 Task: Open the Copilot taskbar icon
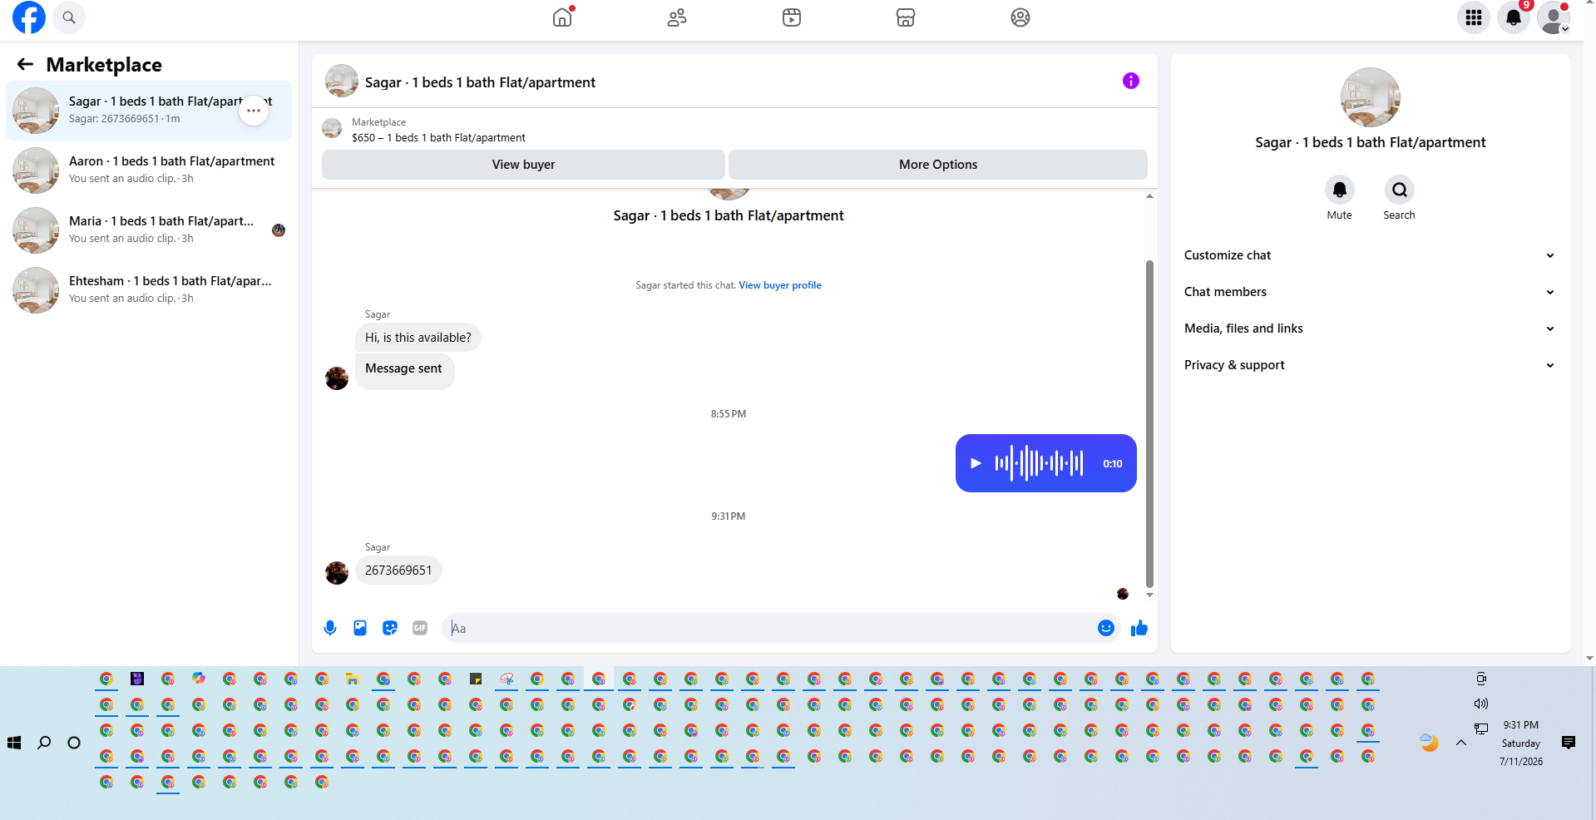tap(199, 679)
